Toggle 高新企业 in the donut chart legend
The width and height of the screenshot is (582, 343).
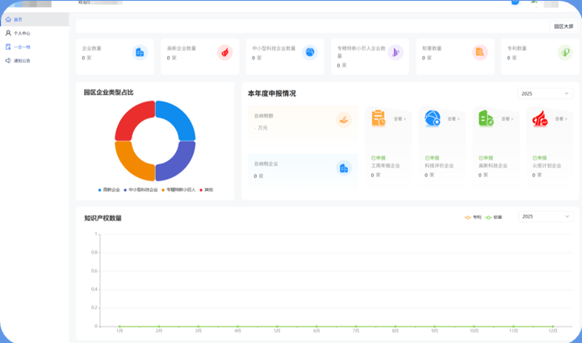pyautogui.click(x=108, y=190)
